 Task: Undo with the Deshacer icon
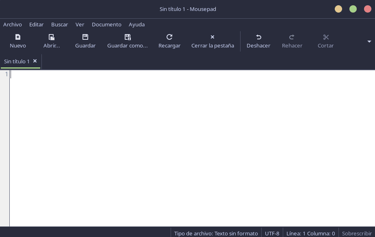[258, 37]
